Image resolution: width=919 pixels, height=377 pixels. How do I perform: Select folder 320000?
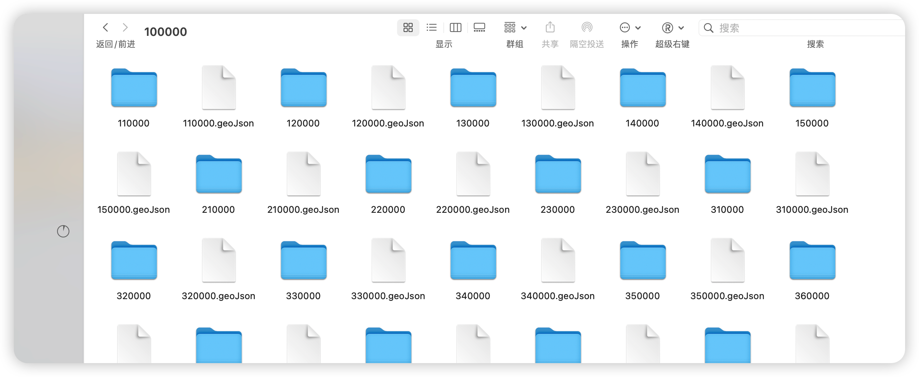point(134,260)
